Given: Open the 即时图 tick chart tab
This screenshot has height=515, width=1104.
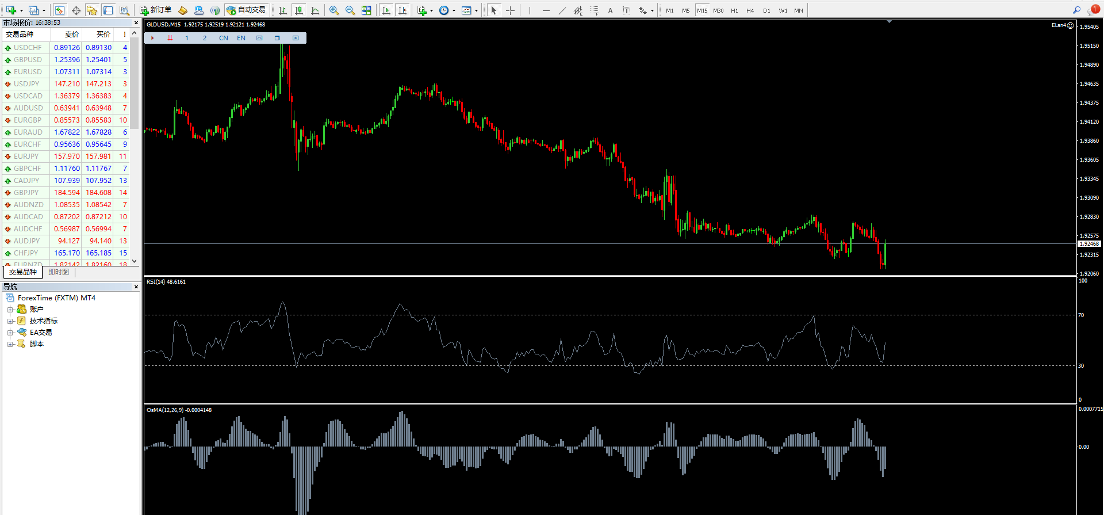Looking at the screenshot, I should click(59, 272).
